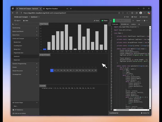162x122 pixels.
Task: Close the Algorithm Visualizer tab
Action: click(67, 9)
